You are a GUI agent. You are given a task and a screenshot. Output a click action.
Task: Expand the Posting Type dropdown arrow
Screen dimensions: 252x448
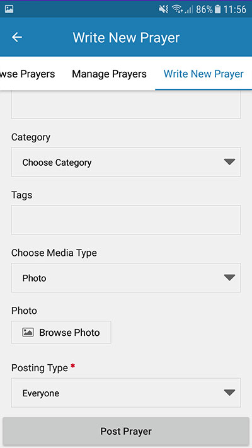coord(229,393)
